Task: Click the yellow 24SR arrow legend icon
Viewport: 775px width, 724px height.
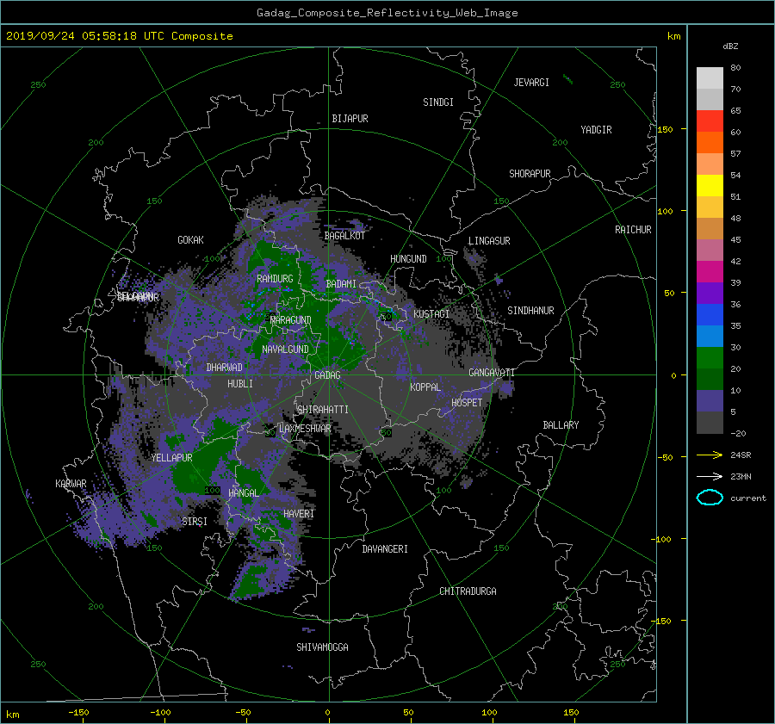Action: [710, 455]
